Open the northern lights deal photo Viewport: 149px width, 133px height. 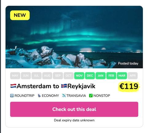point(74,37)
